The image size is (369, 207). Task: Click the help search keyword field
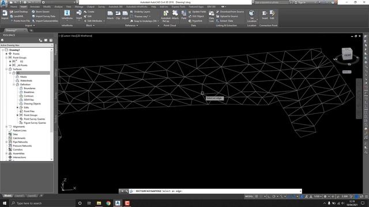(x=272, y=2)
